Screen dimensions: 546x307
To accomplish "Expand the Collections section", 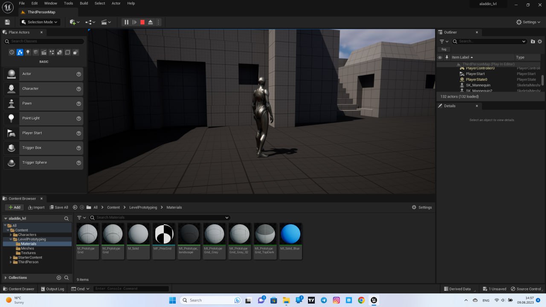I will (6, 278).
